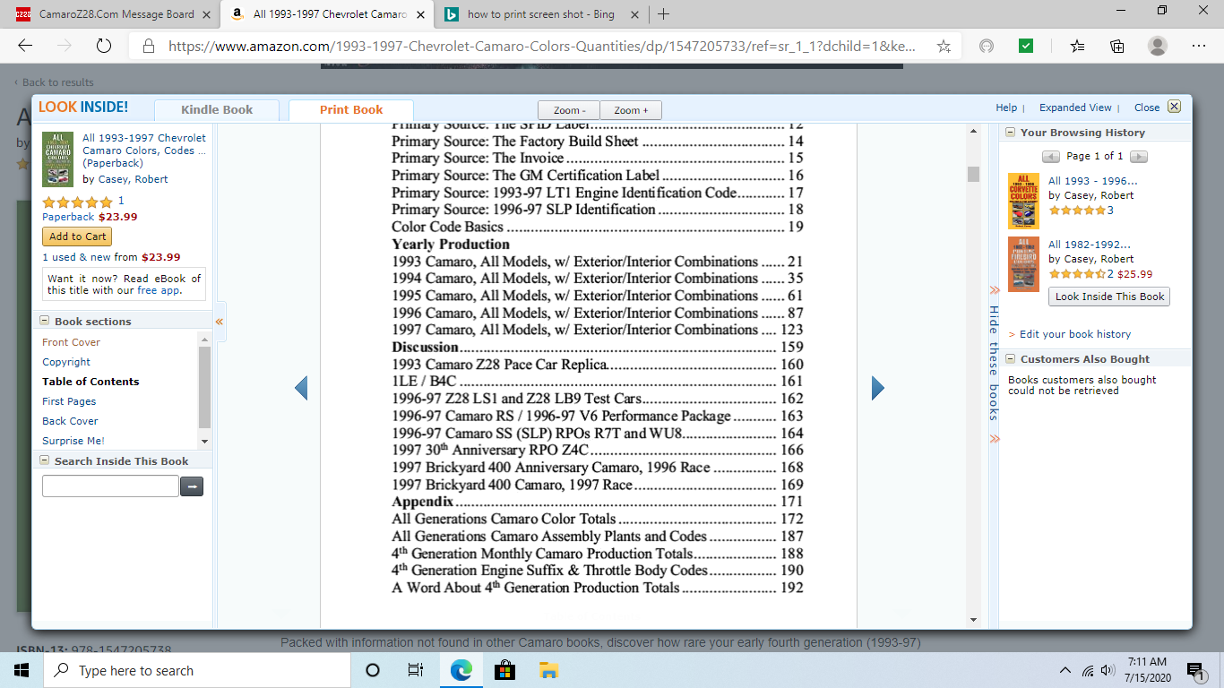
Task: Open the Back Cover section link
Action: 70,421
